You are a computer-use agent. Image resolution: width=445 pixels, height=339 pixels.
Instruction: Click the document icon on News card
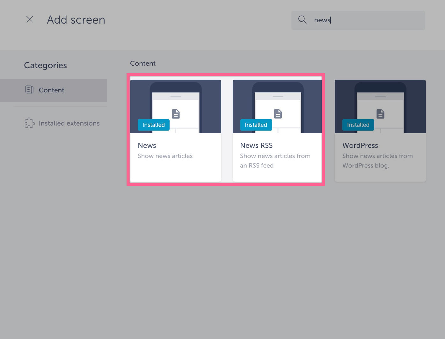point(176,114)
